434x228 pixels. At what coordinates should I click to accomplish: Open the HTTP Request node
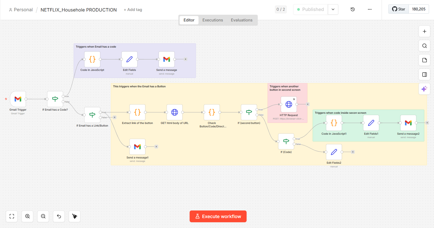click(289, 104)
